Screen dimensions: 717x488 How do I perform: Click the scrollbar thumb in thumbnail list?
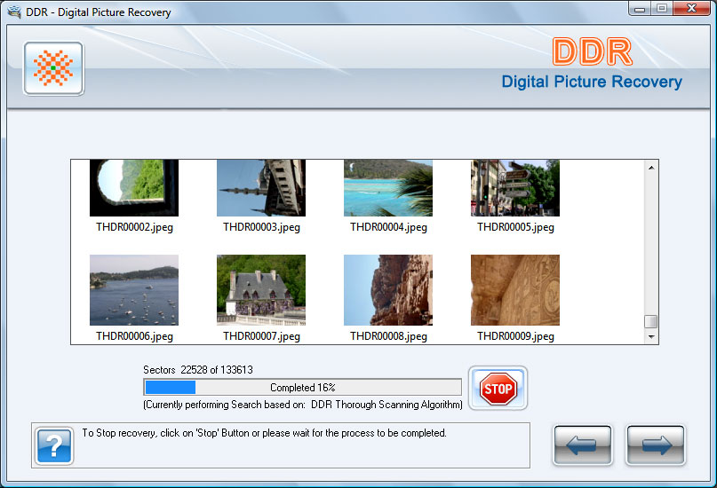(x=651, y=321)
